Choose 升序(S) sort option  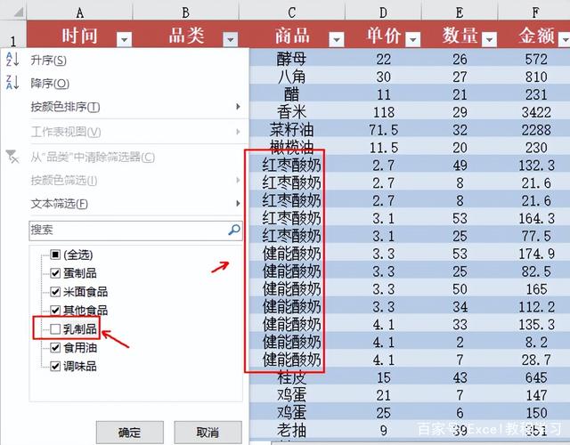pyautogui.click(x=48, y=60)
